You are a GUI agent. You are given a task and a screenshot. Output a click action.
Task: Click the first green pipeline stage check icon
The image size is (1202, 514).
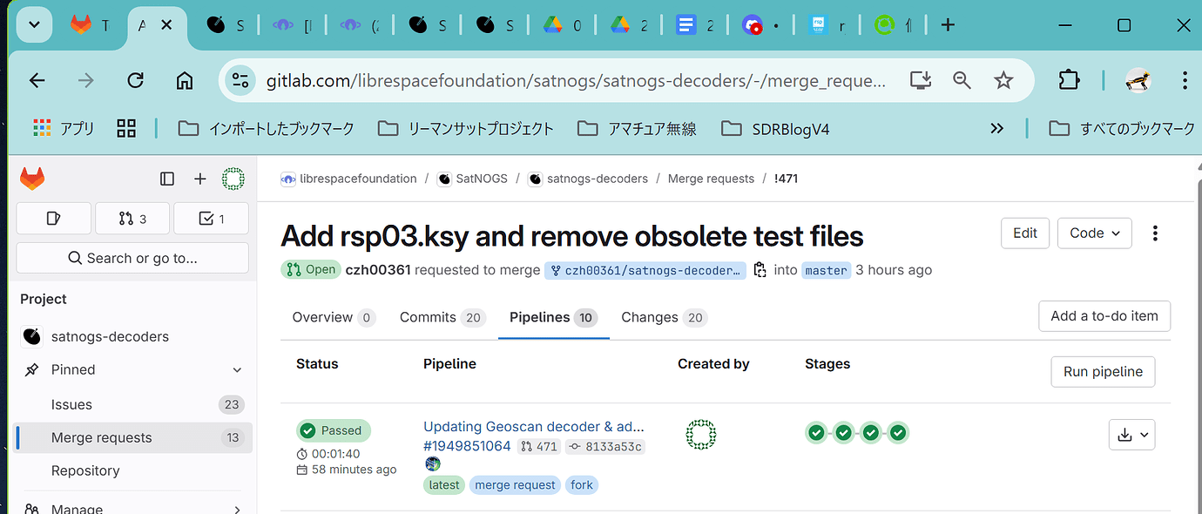[816, 432]
